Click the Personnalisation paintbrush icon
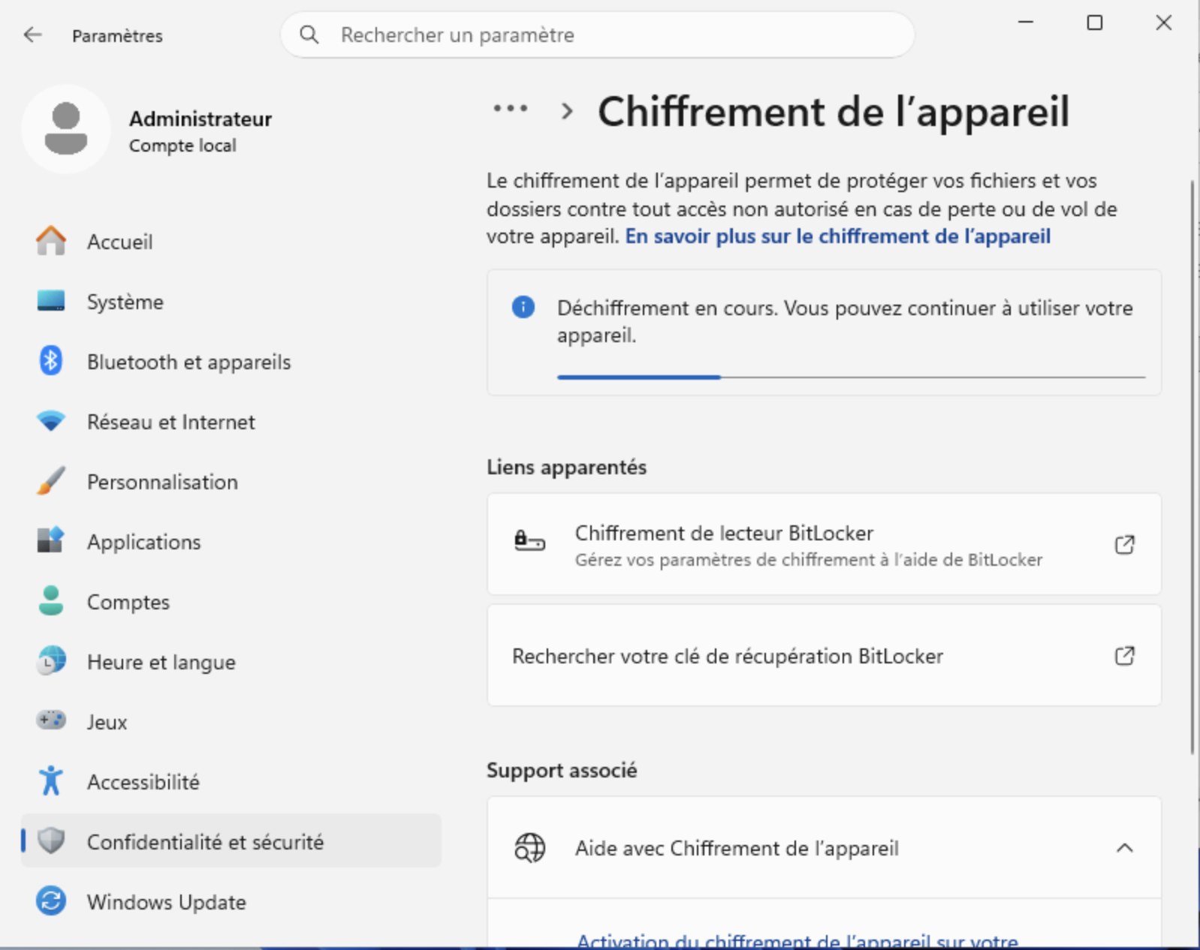 (x=51, y=481)
